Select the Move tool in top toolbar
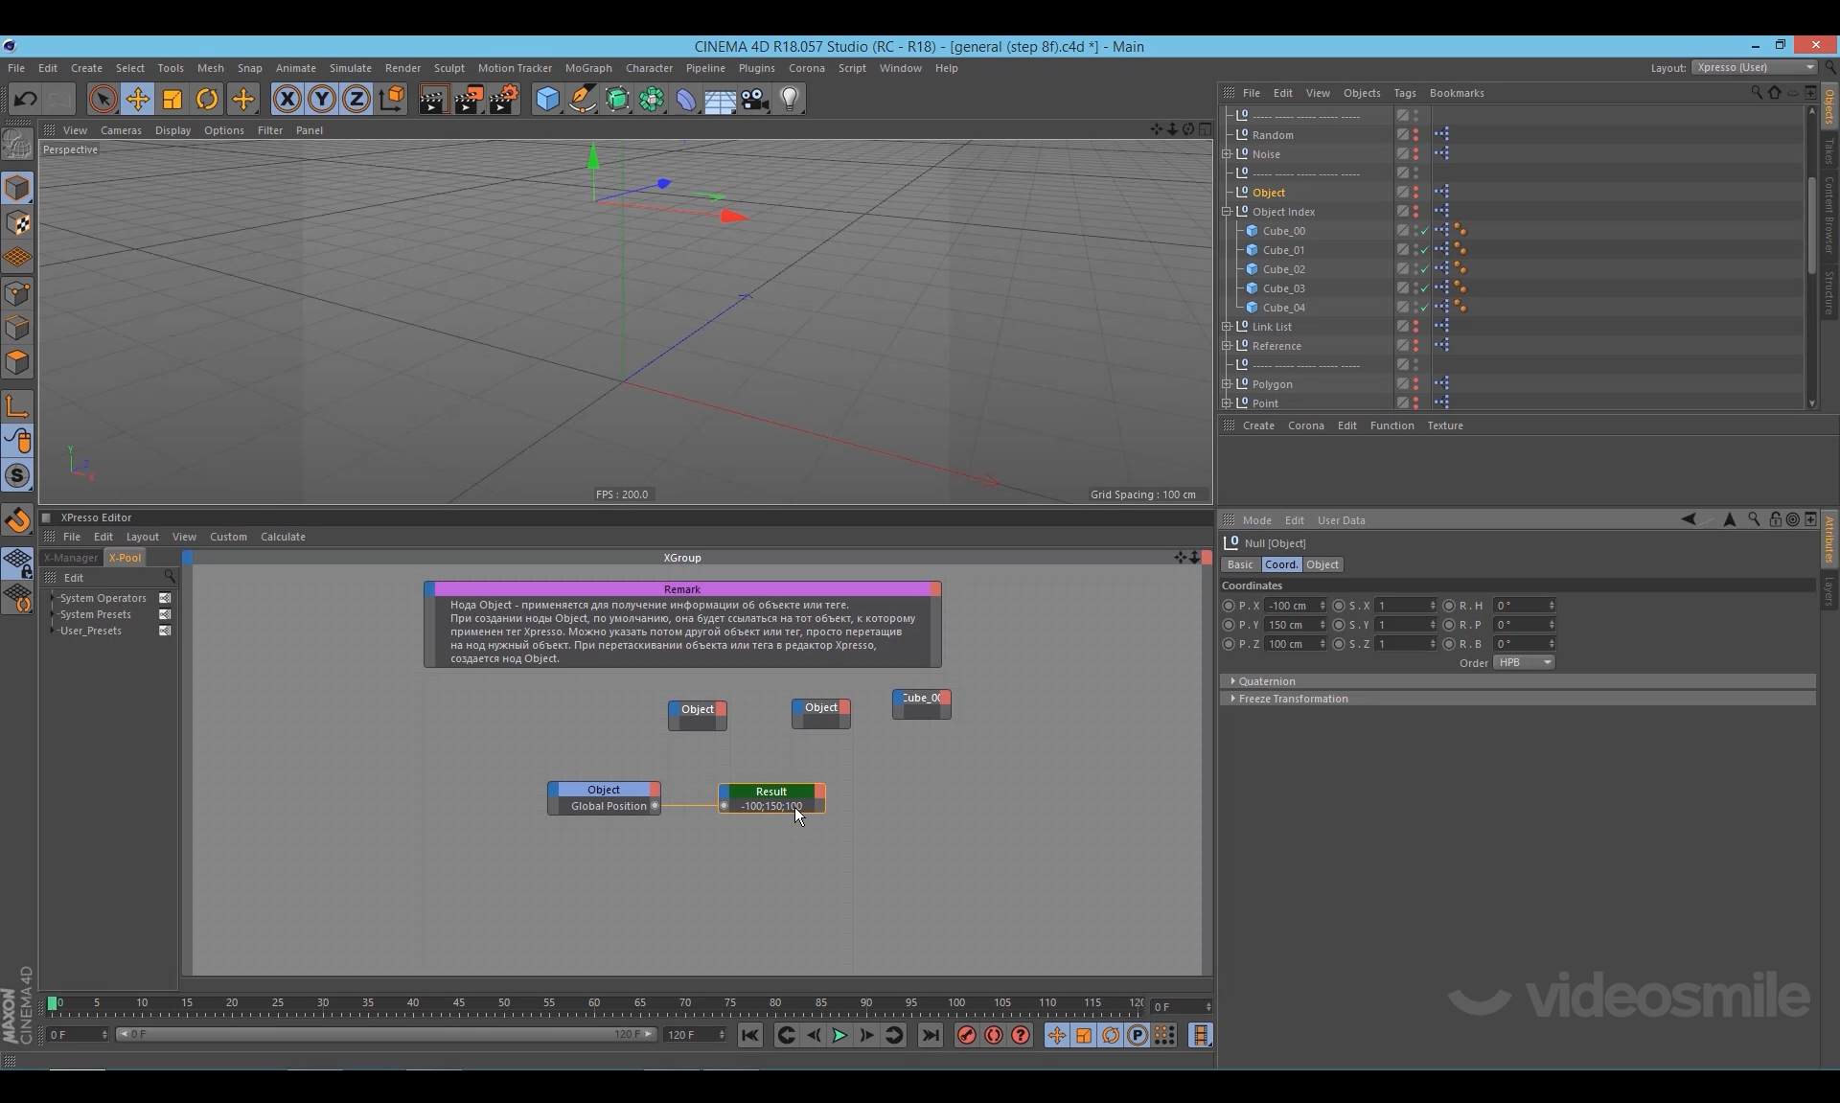This screenshot has width=1840, height=1103. pos(137,99)
